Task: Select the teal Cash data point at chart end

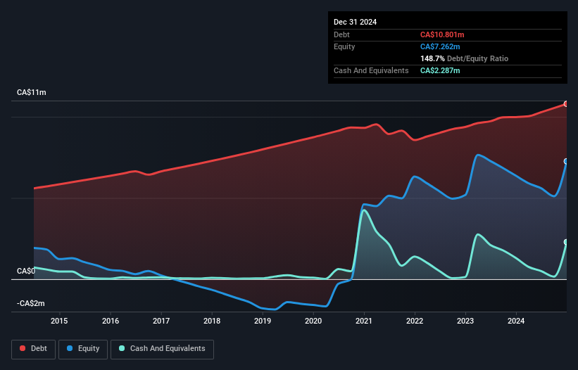Action: pyautogui.click(x=566, y=242)
